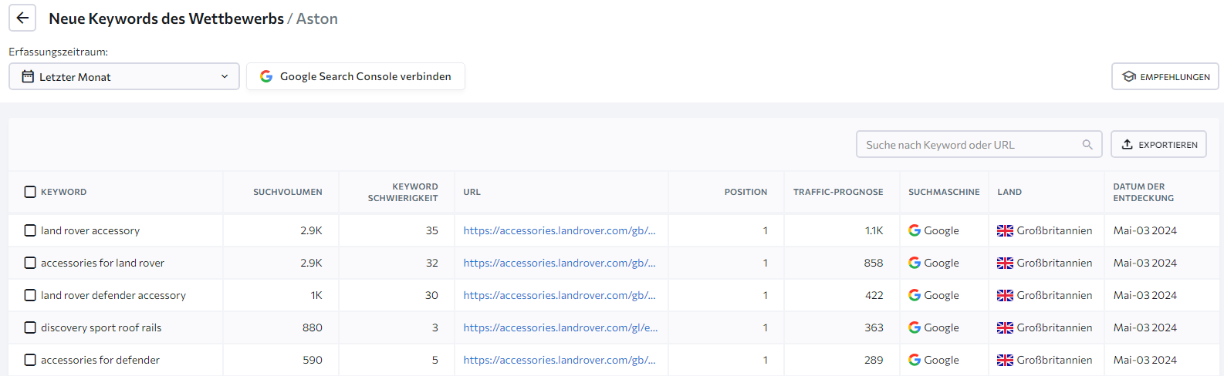
Task: Sort by Land column header
Action: [x=1009, y=192]
